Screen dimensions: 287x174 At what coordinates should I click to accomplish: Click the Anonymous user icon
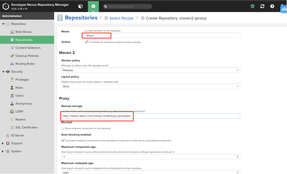click(x=12, y=104)
